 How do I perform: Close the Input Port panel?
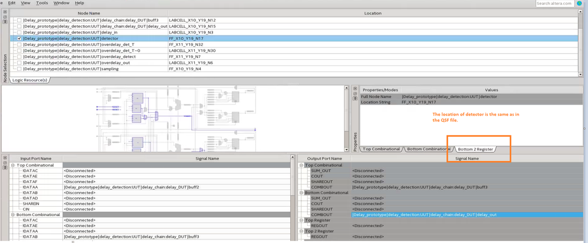coord(5,158)
